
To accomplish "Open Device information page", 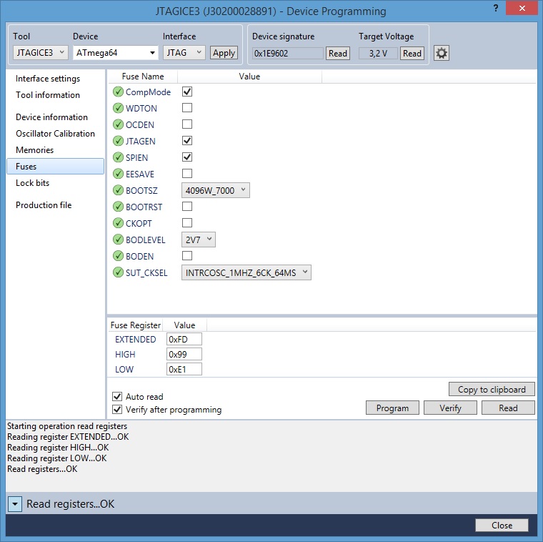I will coord(51,117).
